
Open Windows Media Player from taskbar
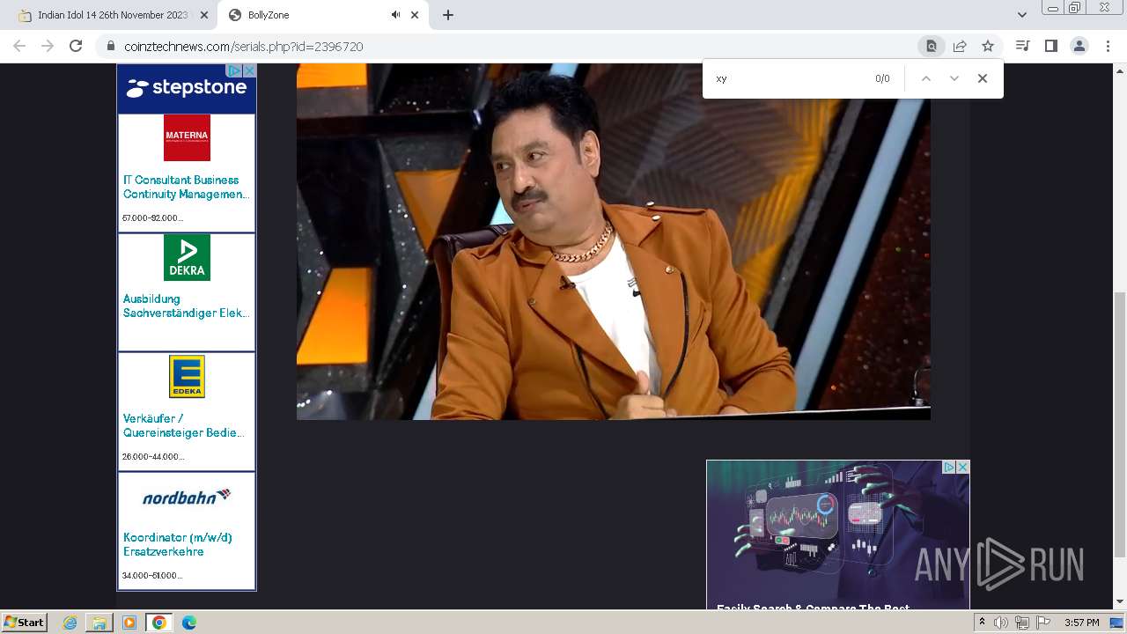point(129,623)
